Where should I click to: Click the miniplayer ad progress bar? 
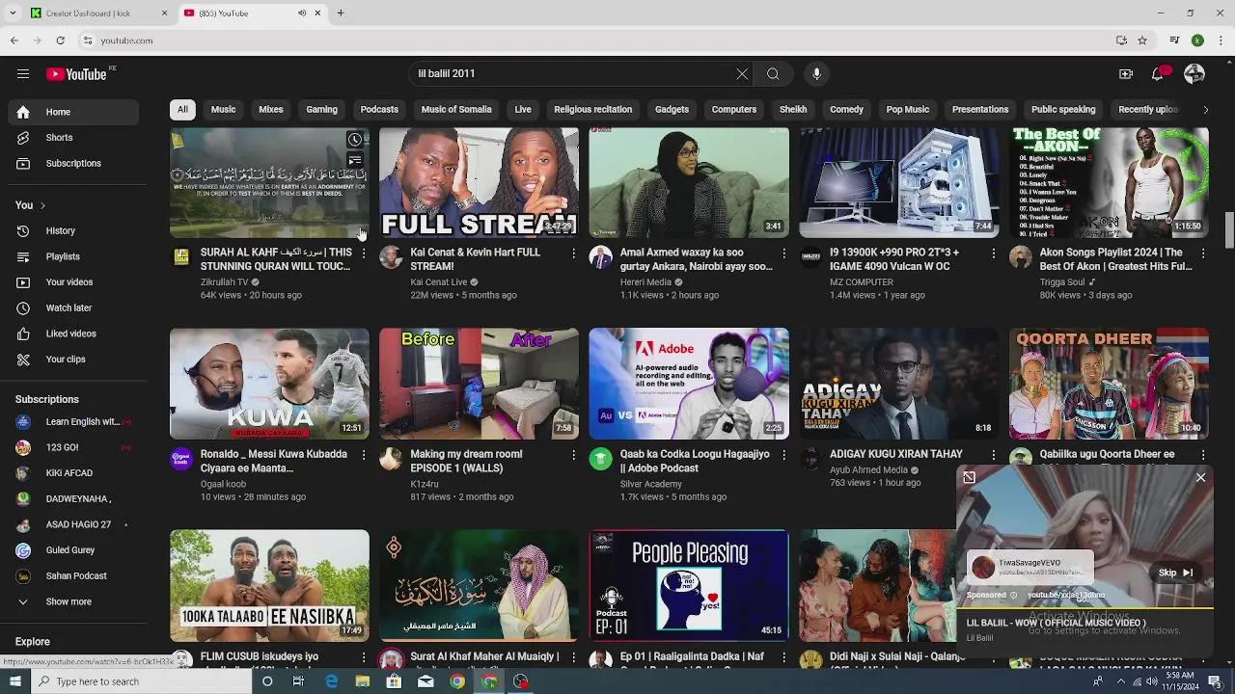[x=1084, y=609]
